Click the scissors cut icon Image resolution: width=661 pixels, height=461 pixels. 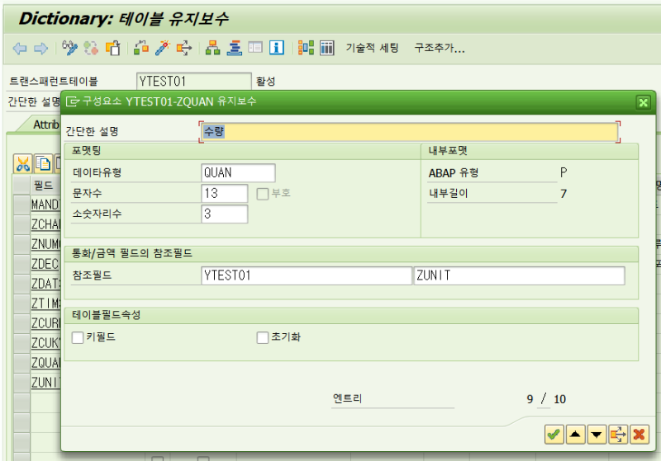23,163
